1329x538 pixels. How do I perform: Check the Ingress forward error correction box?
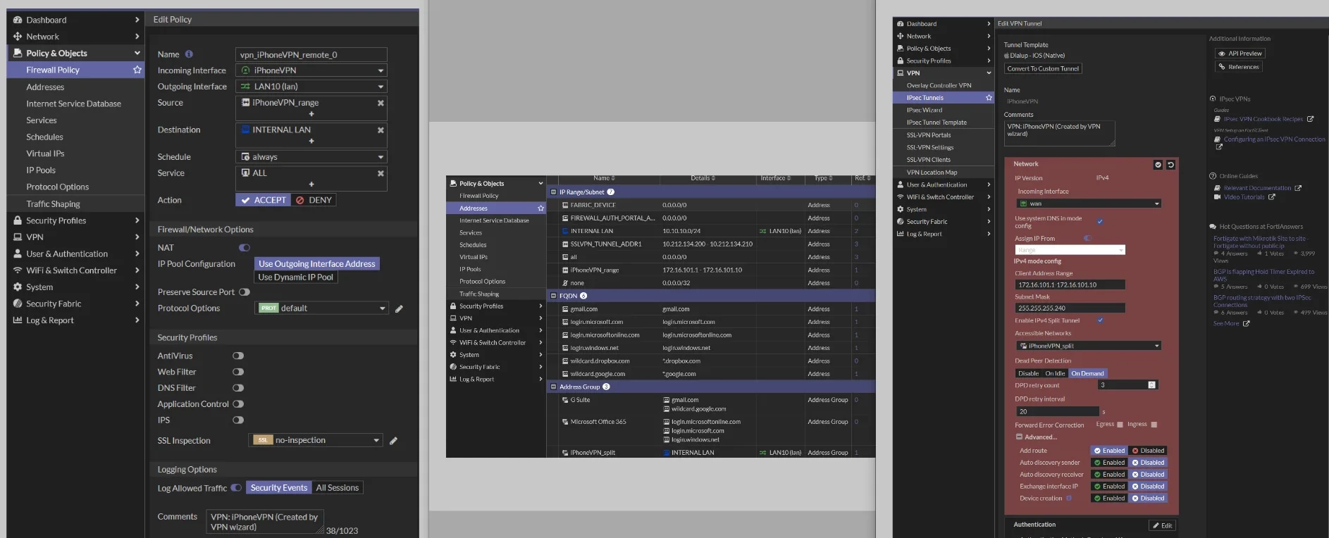coord(1154,425)
